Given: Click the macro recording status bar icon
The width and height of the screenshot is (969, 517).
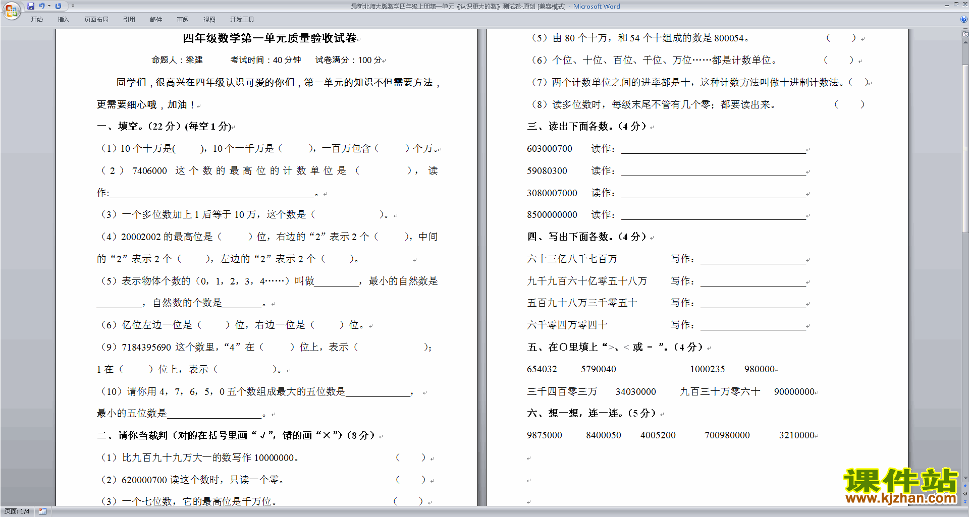Looking at the screenshot, I should tap(43, 511).
